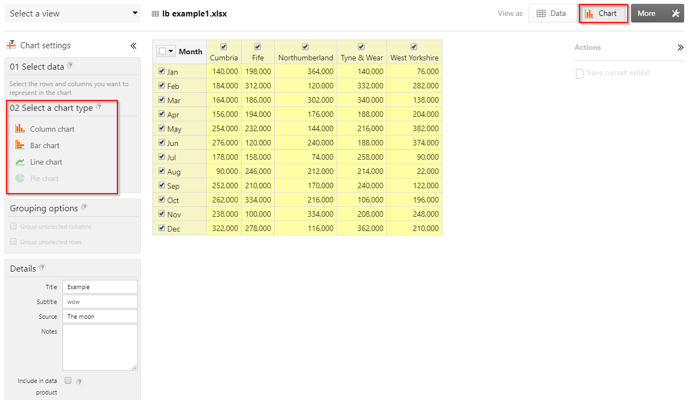Viewport: 699px width, 400px height.
Task: Click the spreadsheet icon beside lb example1.xlsx
Action: tap(155, 13)
